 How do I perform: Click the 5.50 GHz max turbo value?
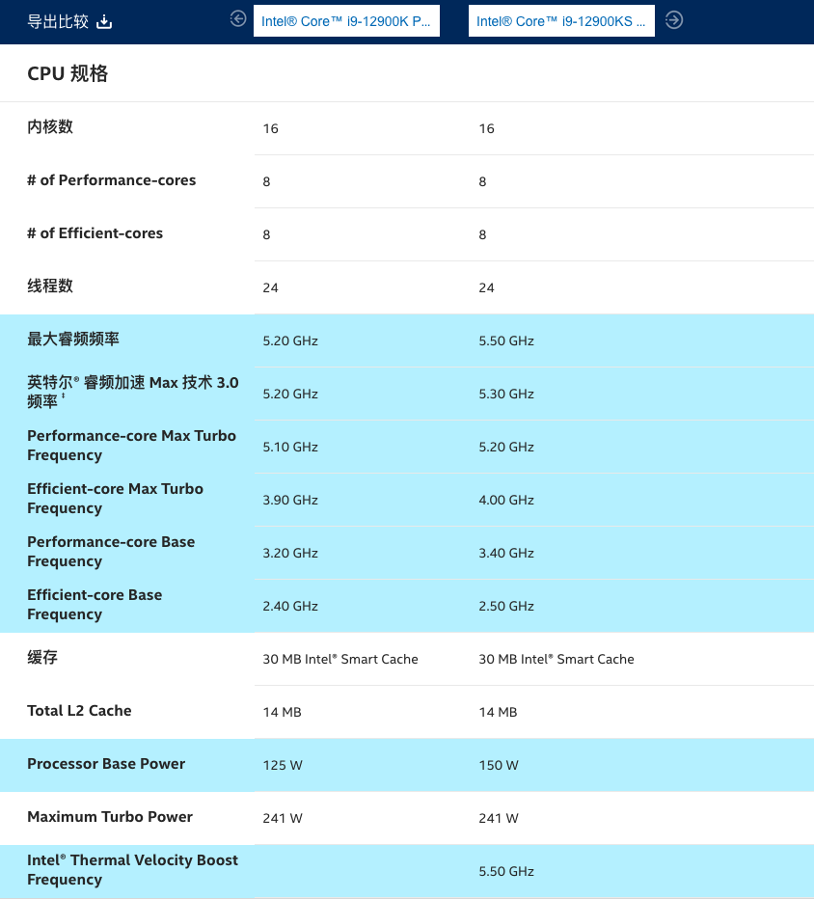pyautogui.click(x=506, y=341)
